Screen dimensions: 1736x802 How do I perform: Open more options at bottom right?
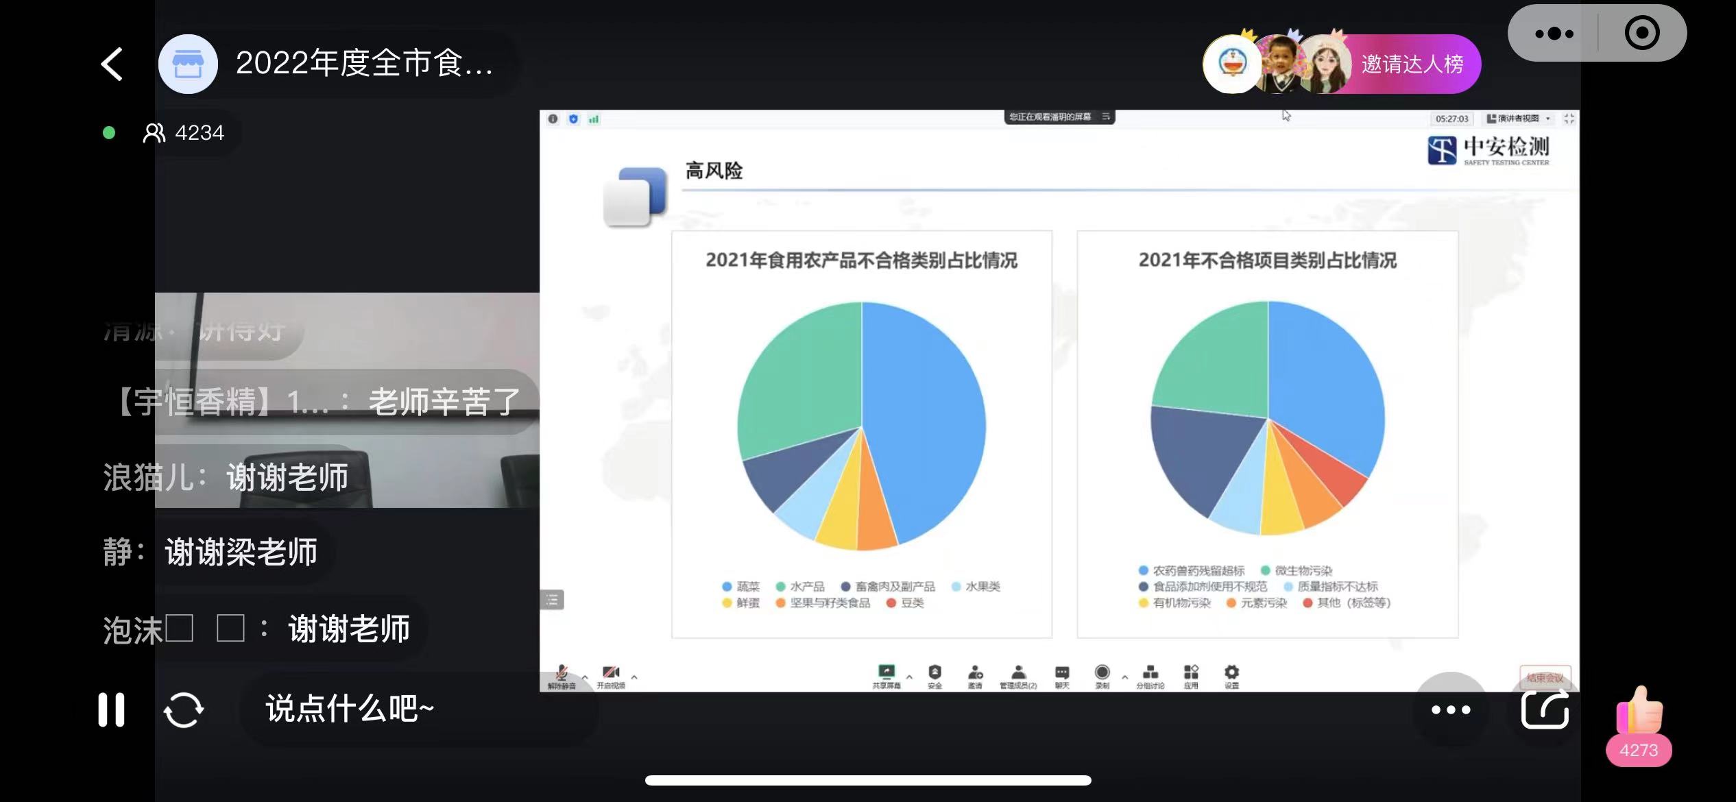(x=1451, y=709)
